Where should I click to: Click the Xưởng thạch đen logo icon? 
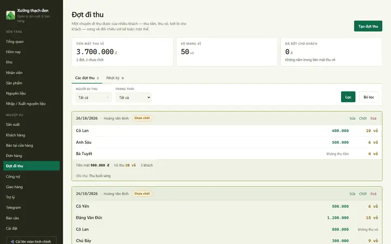pos(10,15)
